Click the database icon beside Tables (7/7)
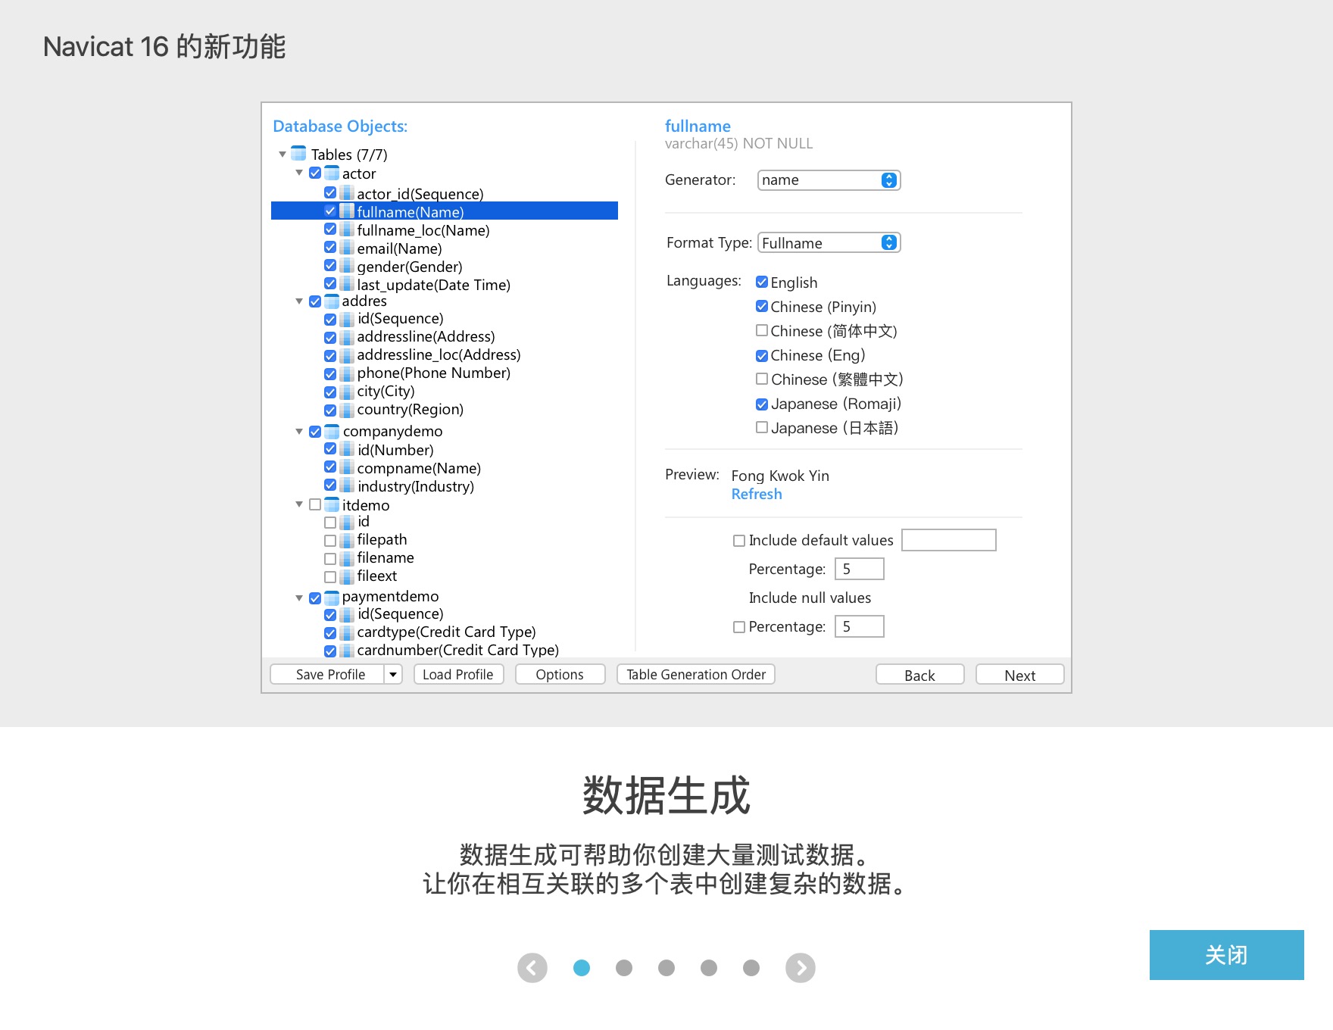 [298, 154]
